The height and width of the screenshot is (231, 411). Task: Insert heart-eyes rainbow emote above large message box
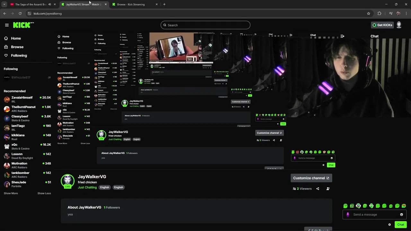(x=404, y=206)
